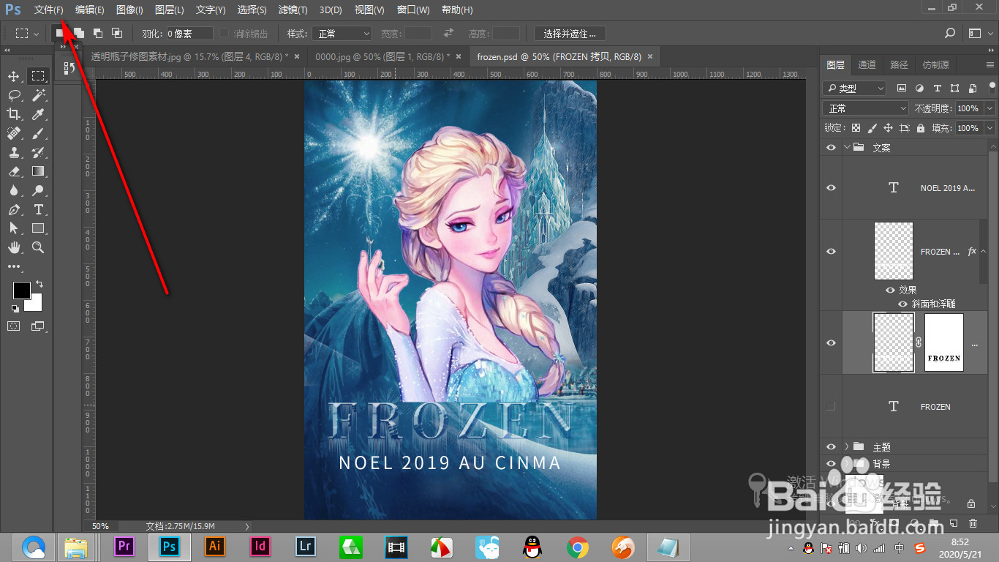
Task: Select the Hand tool
Action: pyautogui.click(x=14, y=248)
